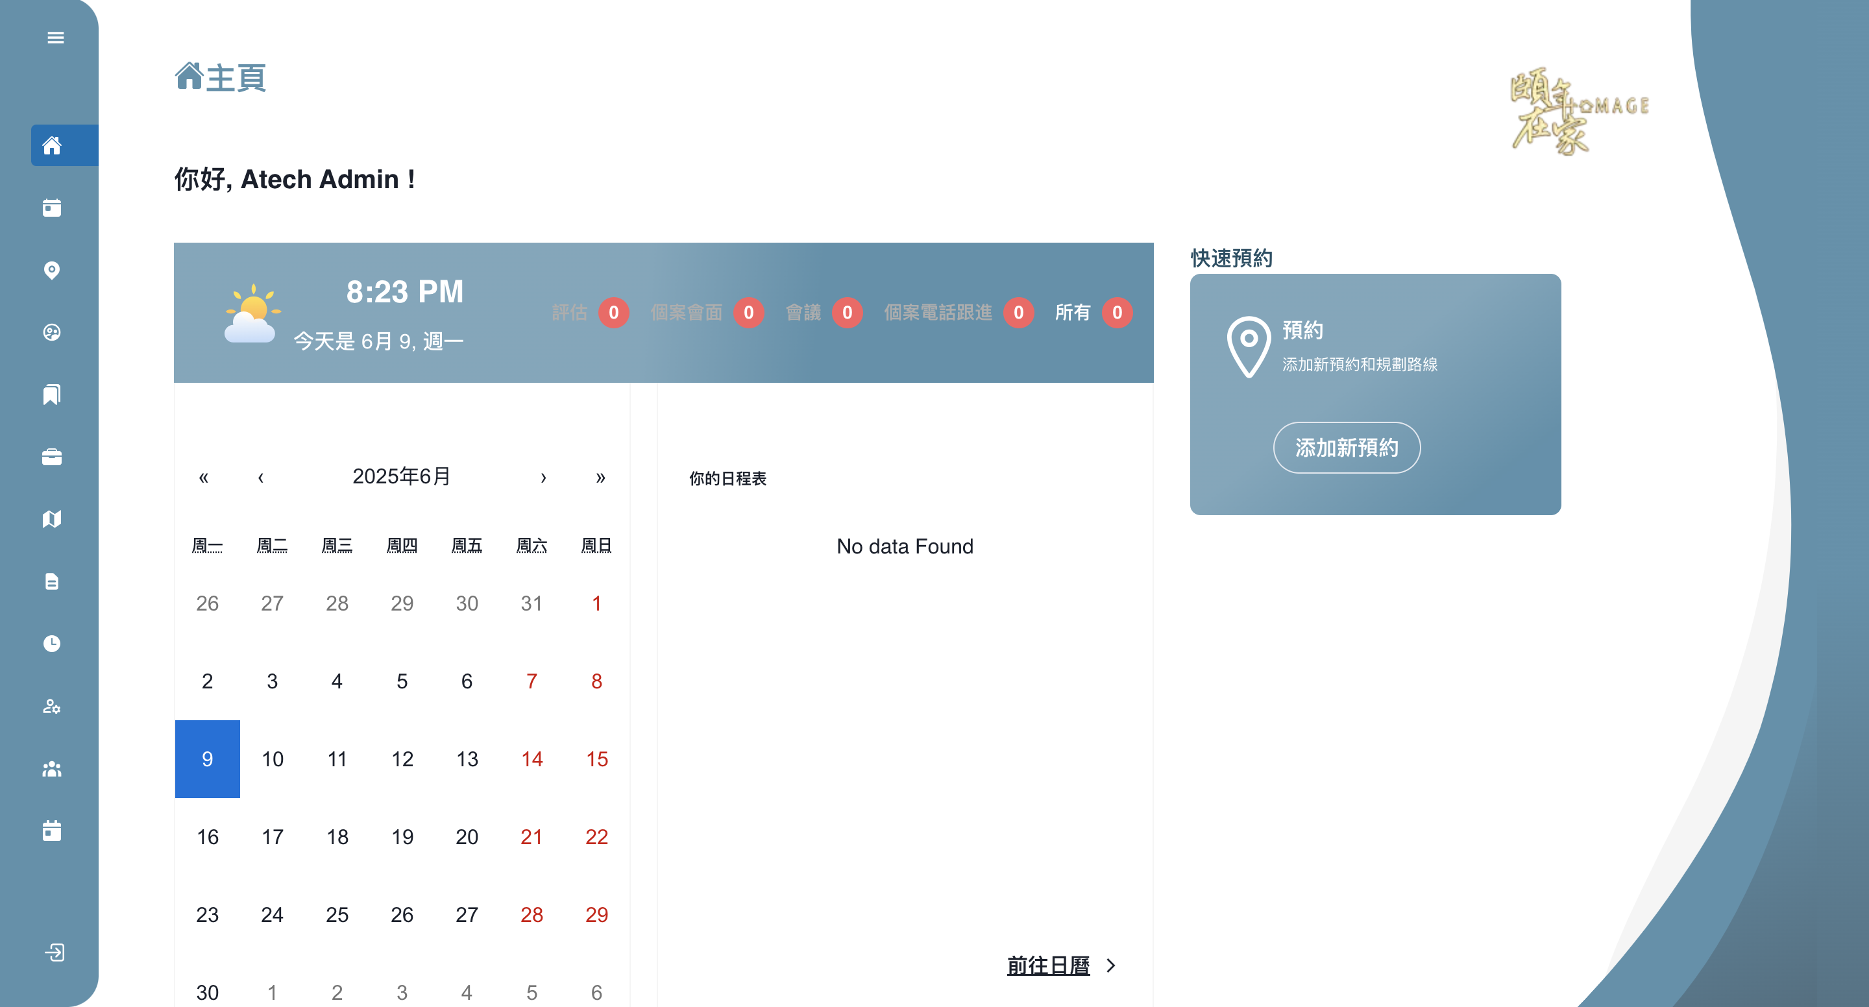The height and width of the screenshot is (1007, 1869).
Task: Open the clock icon in the sidebar
Action: pyautogui.click(x=51, y=644)
